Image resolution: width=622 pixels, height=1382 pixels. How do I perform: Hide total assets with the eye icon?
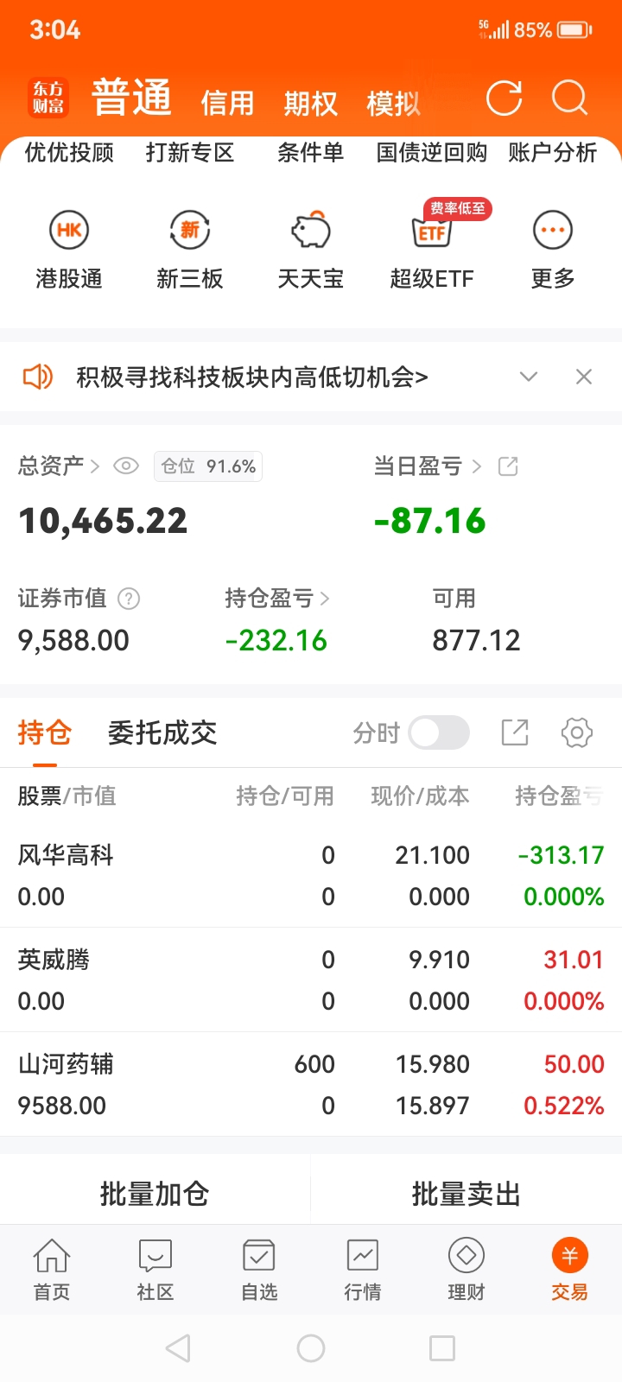pyautogui.click(x=126, y=466)
